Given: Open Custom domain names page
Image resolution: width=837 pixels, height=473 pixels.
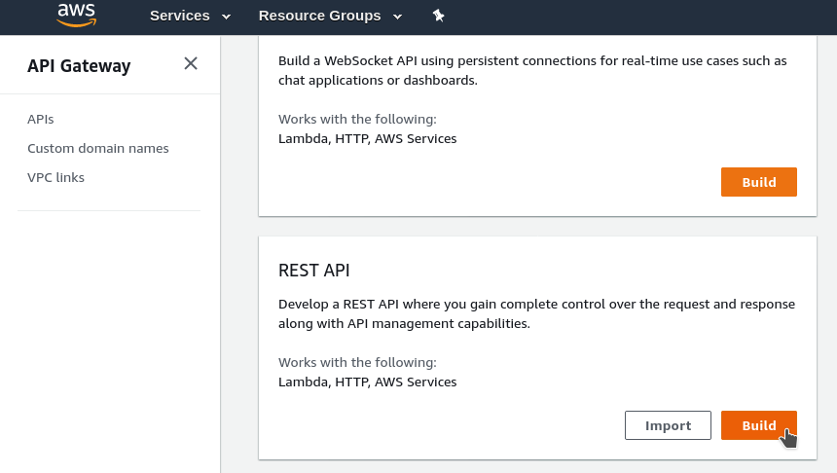Looking at the screenshot, I should [x=98, y=148].
